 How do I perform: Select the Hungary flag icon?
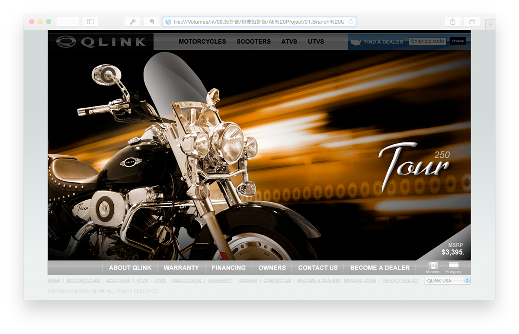click(454, 265)
